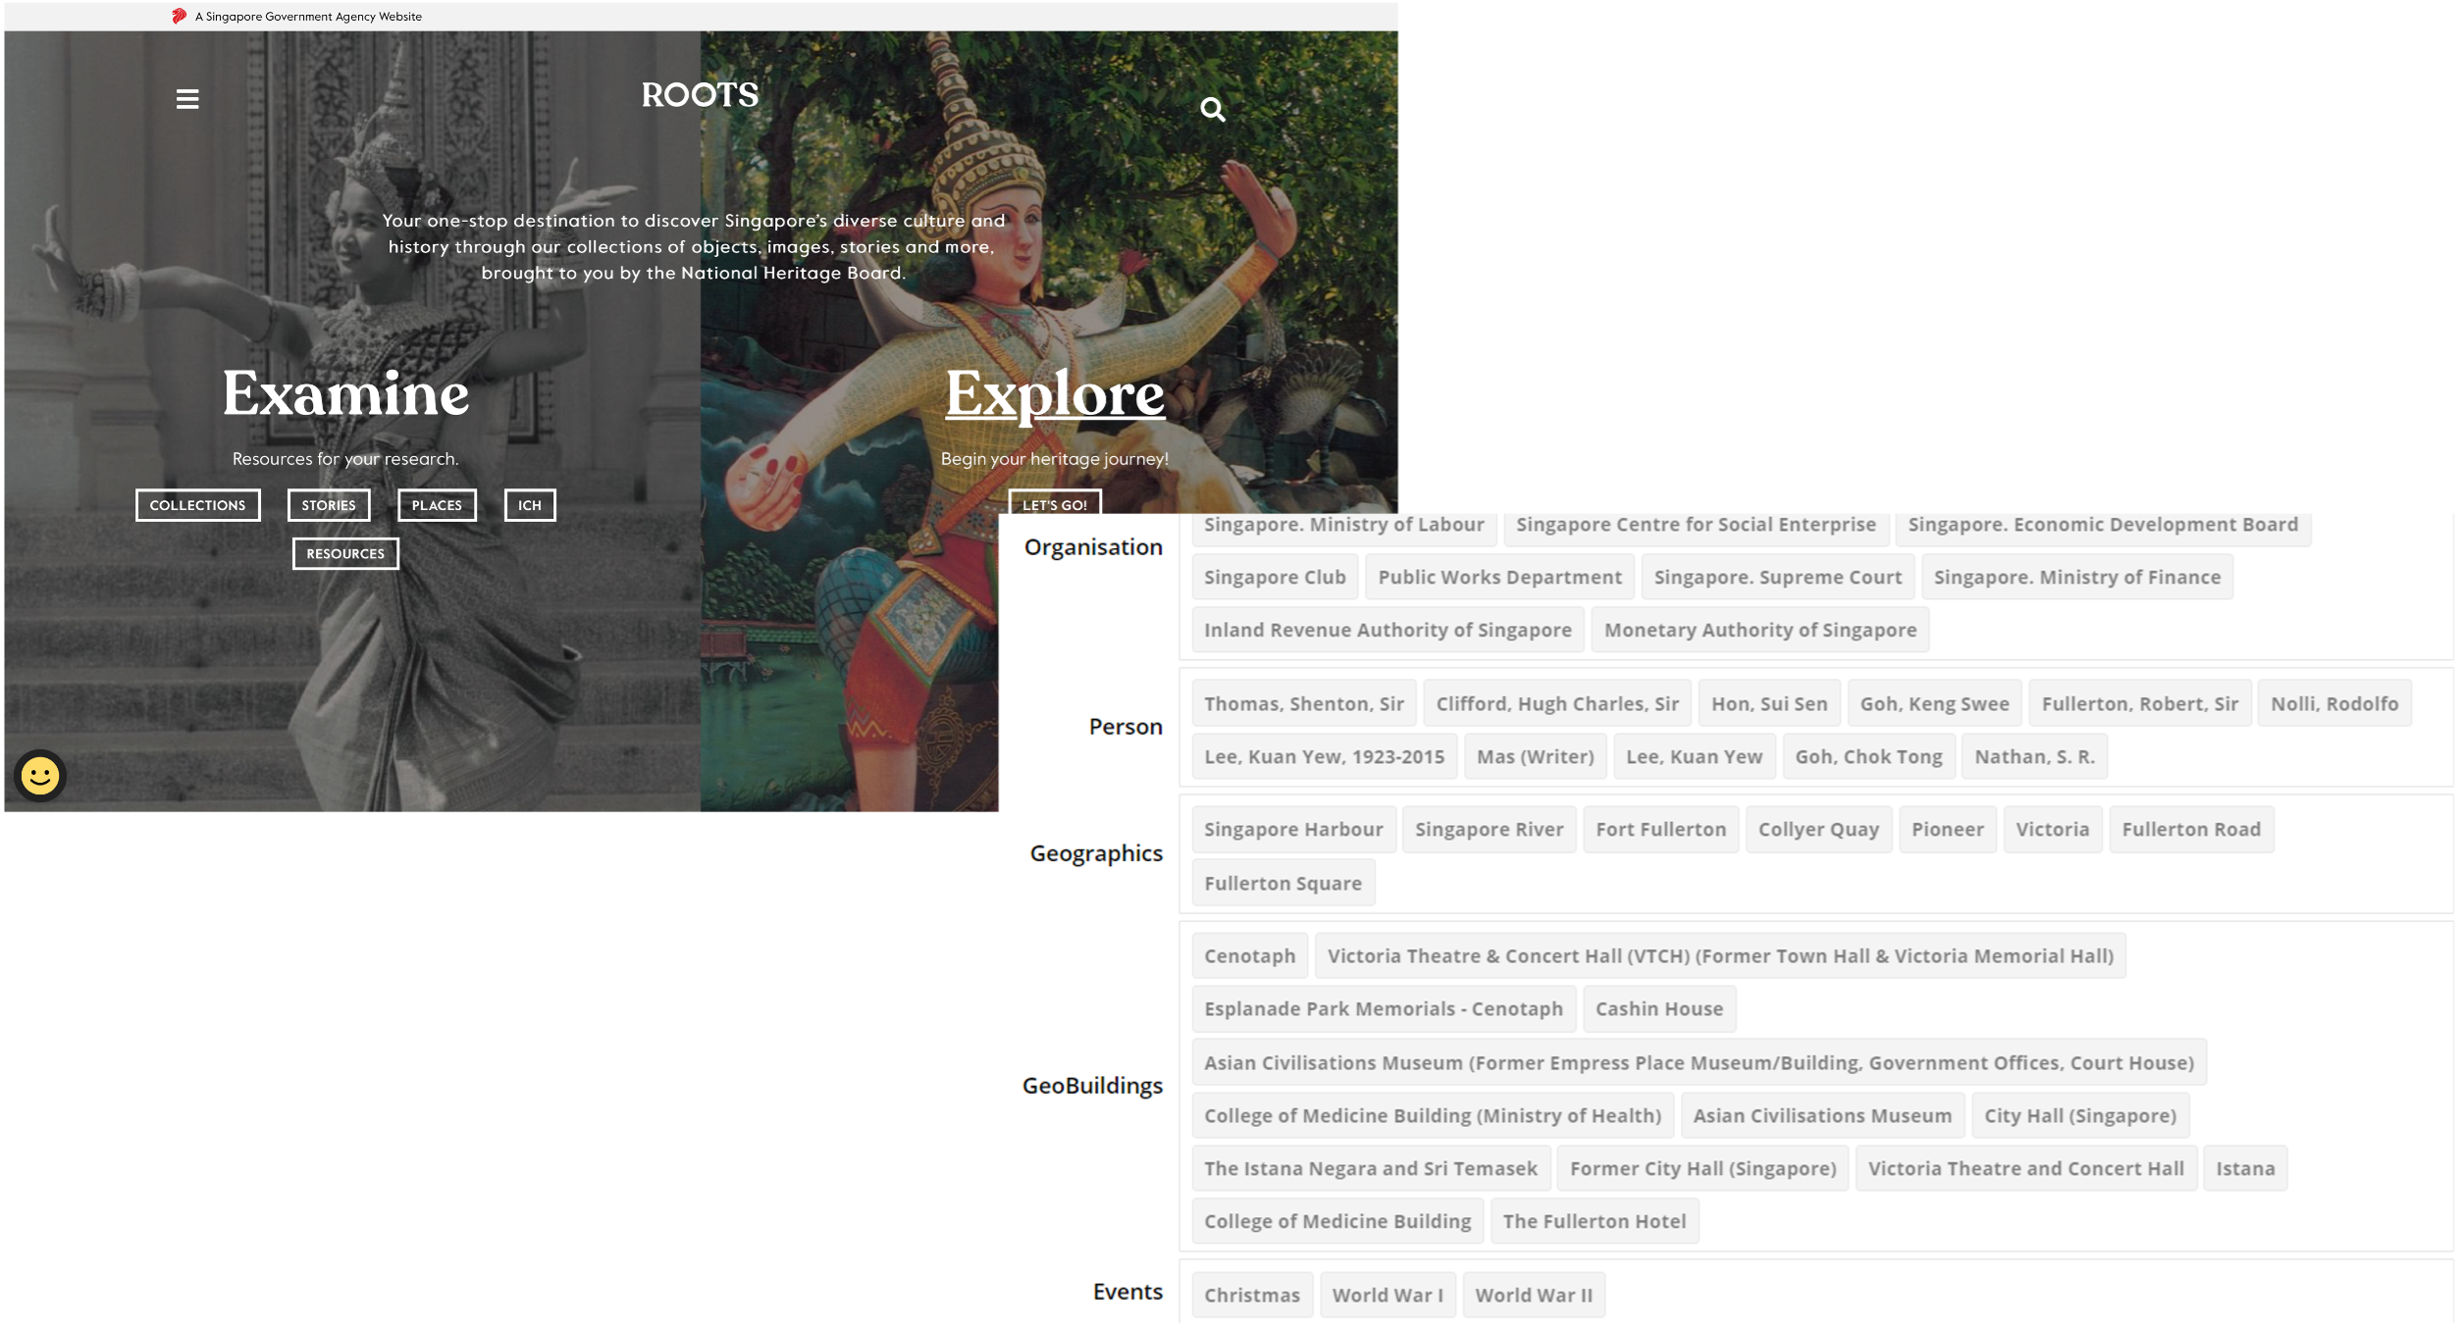Choose the Collyer Quay geographic tag

(1818, 829)
